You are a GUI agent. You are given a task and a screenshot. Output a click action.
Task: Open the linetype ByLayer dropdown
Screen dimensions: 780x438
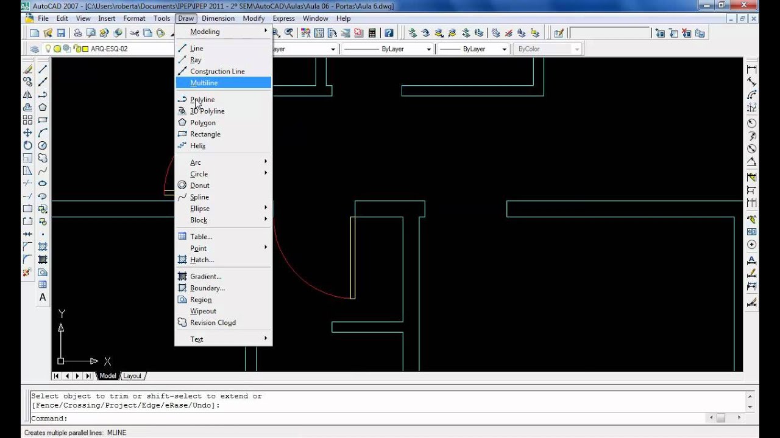(x=429, y=49)
